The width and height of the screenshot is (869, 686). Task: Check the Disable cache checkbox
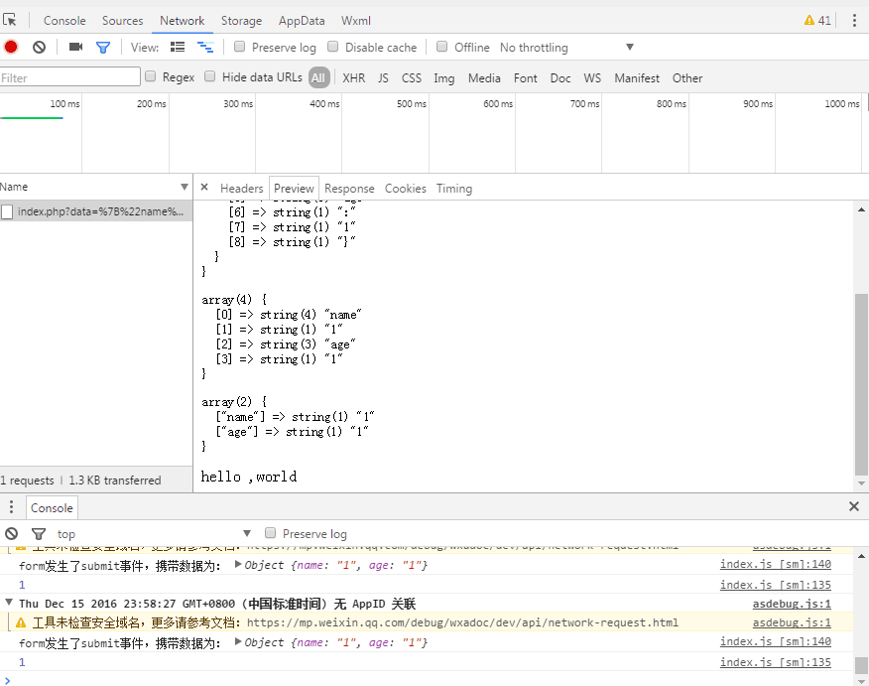(333, 47)
